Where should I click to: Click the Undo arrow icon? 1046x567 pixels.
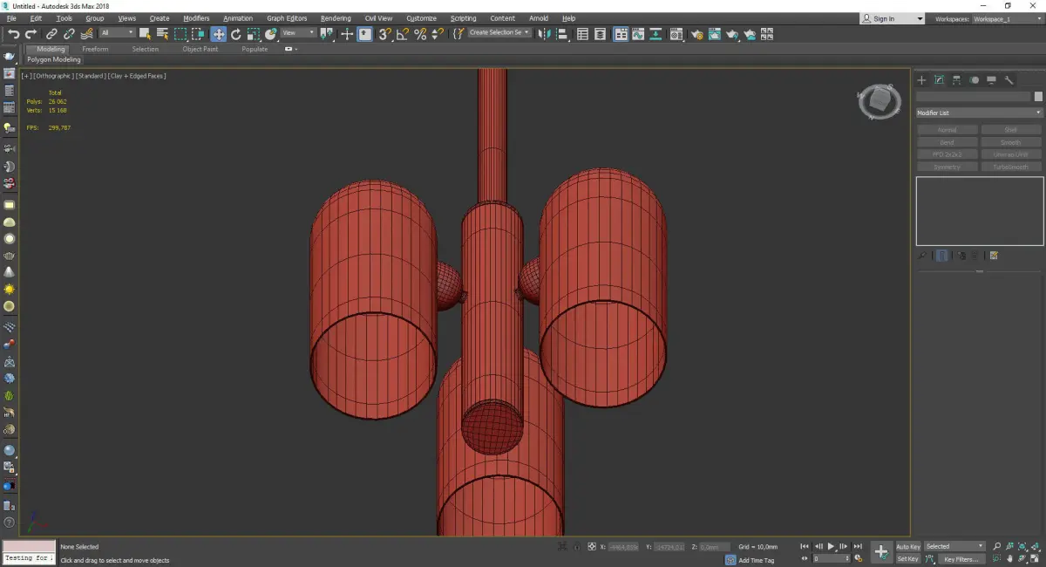[13, 34]
